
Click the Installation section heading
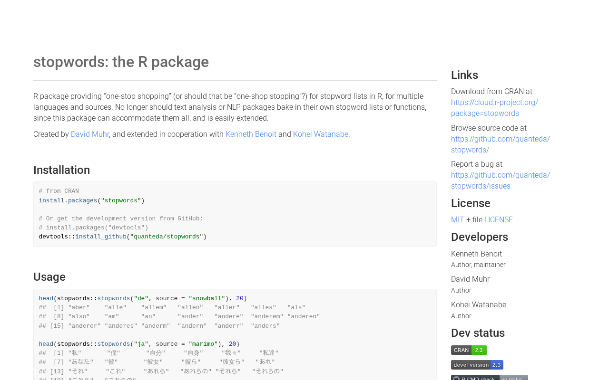tap(61, 170)
